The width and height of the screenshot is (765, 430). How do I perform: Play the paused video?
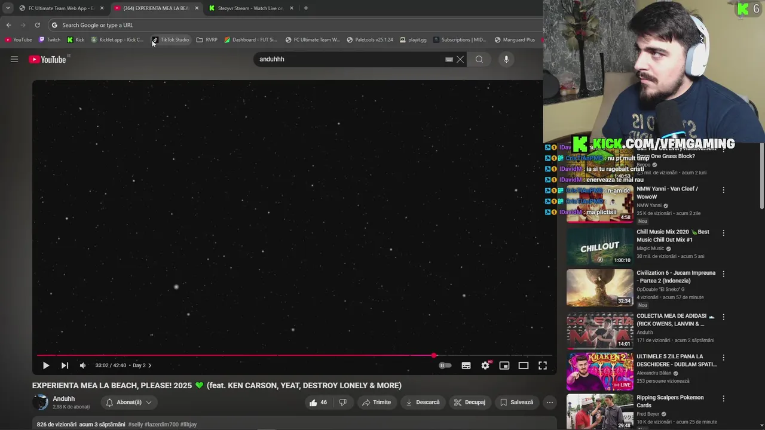coord(46,365)
